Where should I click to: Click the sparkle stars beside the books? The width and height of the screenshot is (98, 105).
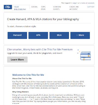click(x=78, y=51)
